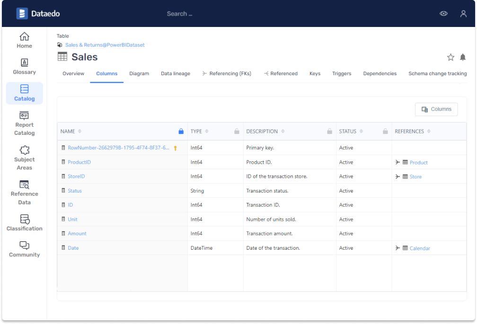This screenshot has height=324, width=477.
Task: Switch to the Data lineage tab
Action: [x=176, y=74]
